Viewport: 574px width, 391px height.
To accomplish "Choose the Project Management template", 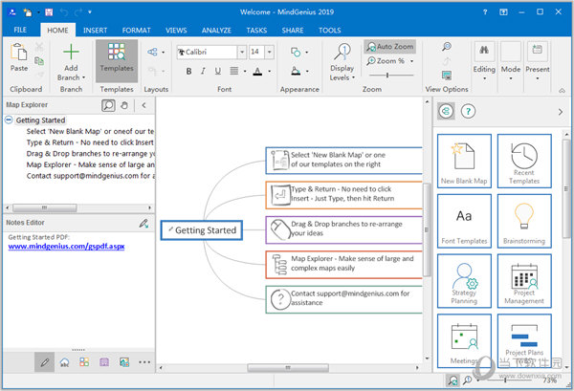I will [524, 281].
